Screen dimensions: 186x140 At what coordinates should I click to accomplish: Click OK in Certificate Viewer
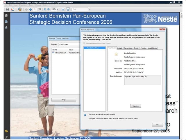(158, 125)
